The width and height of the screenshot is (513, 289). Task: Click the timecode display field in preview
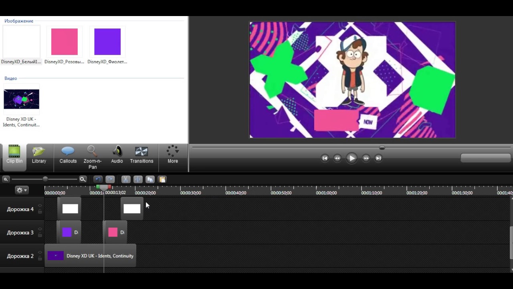coord(485,158)
